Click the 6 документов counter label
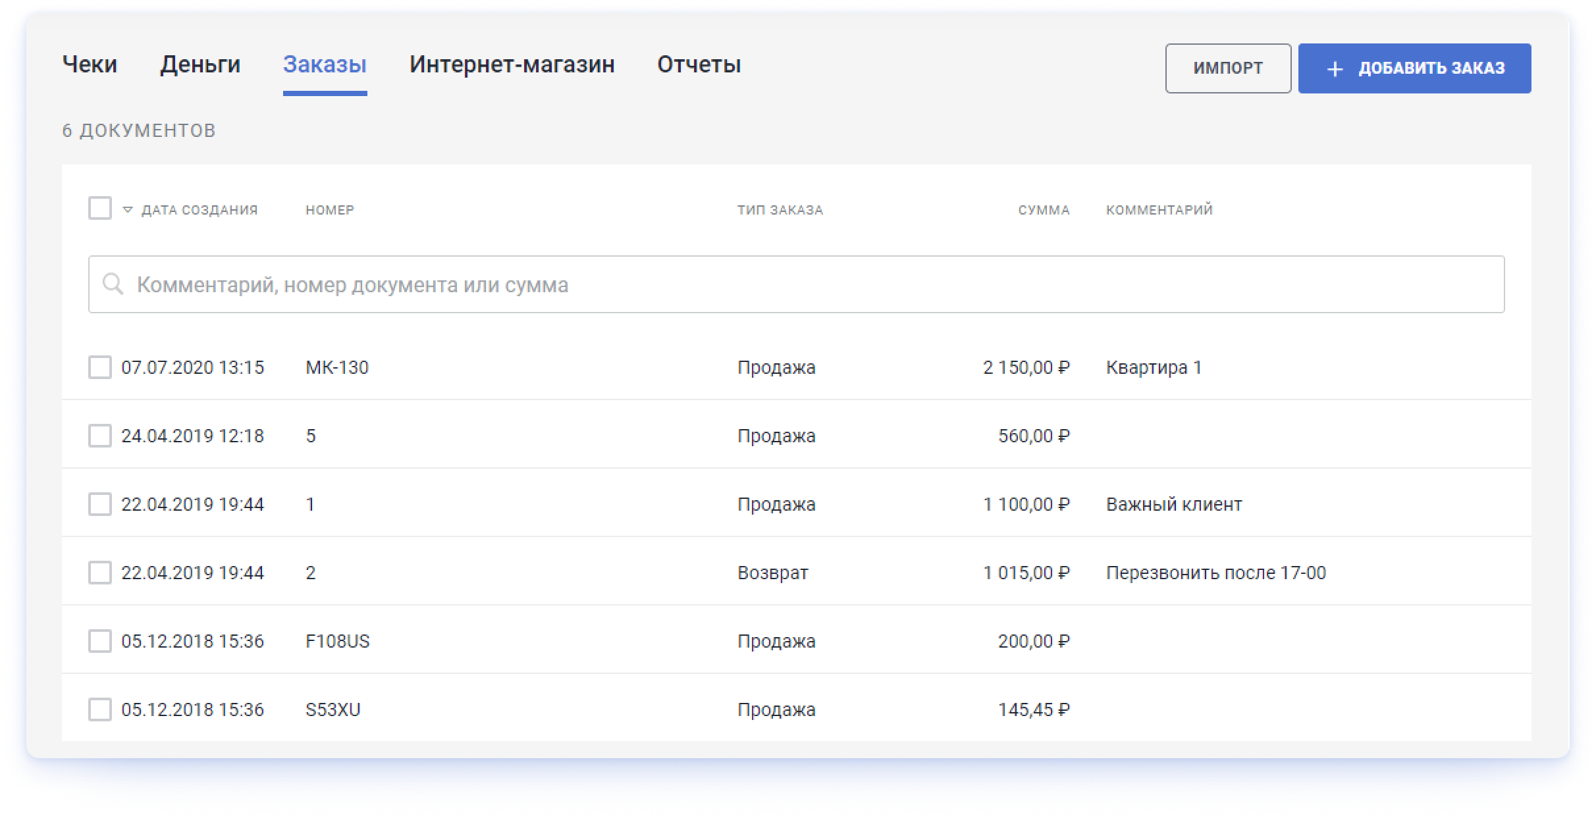The width and height of the screenshot is (1596, 824). point(139,130)
